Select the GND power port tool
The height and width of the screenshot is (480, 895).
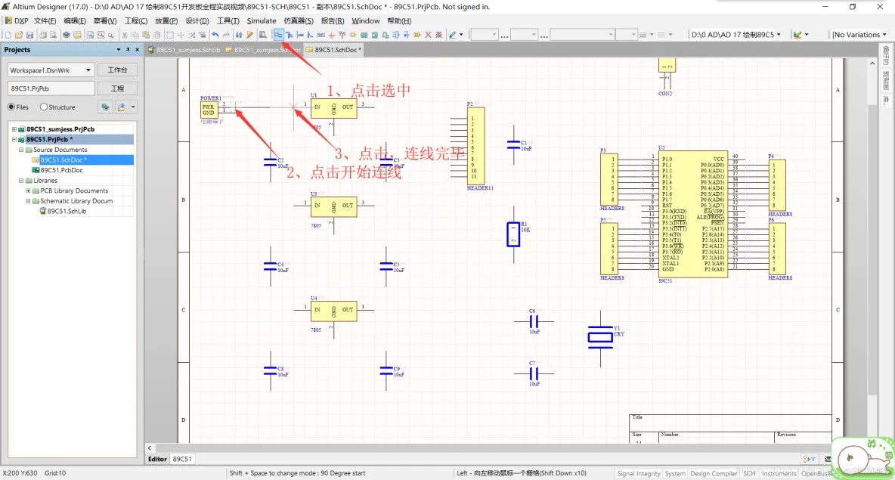click(332, 35)
